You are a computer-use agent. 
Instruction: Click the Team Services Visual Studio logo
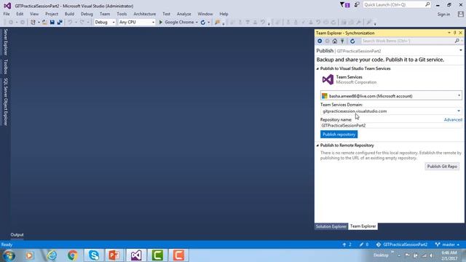point(328,79)
